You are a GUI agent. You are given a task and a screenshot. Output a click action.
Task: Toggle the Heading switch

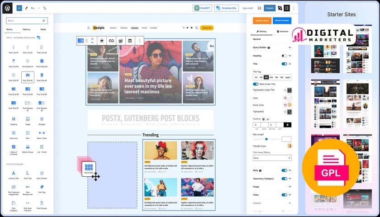click(x=284, y=56)
